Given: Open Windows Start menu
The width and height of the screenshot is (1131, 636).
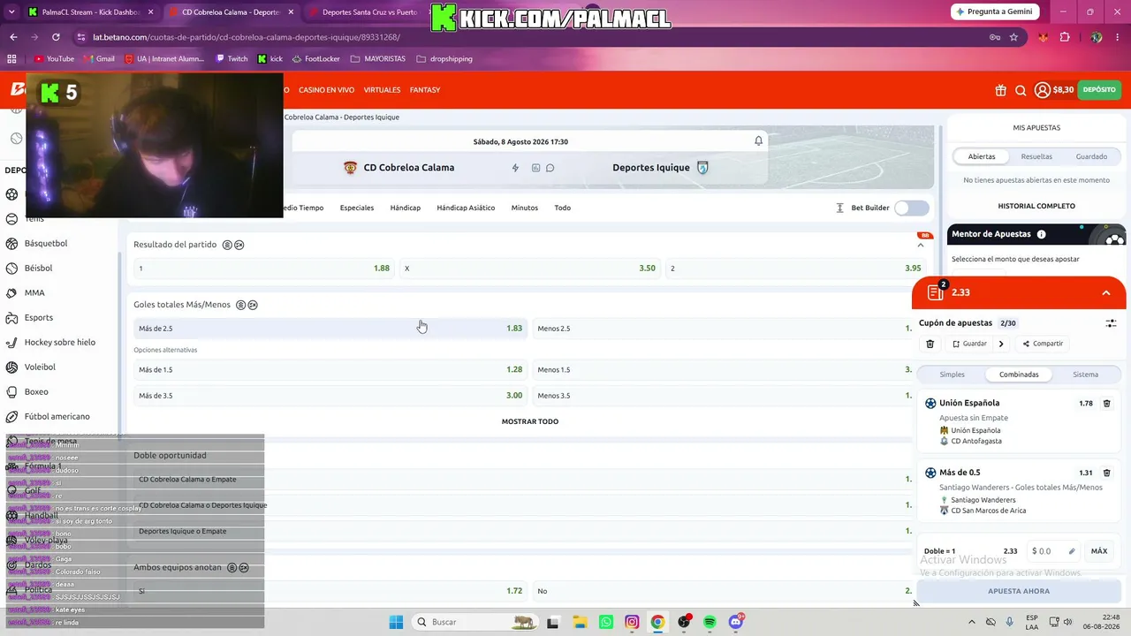Looking at the screenshot, I should tap(396, 622).
